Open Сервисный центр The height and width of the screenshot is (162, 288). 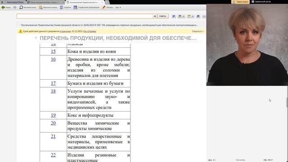(x=261, y=2)
